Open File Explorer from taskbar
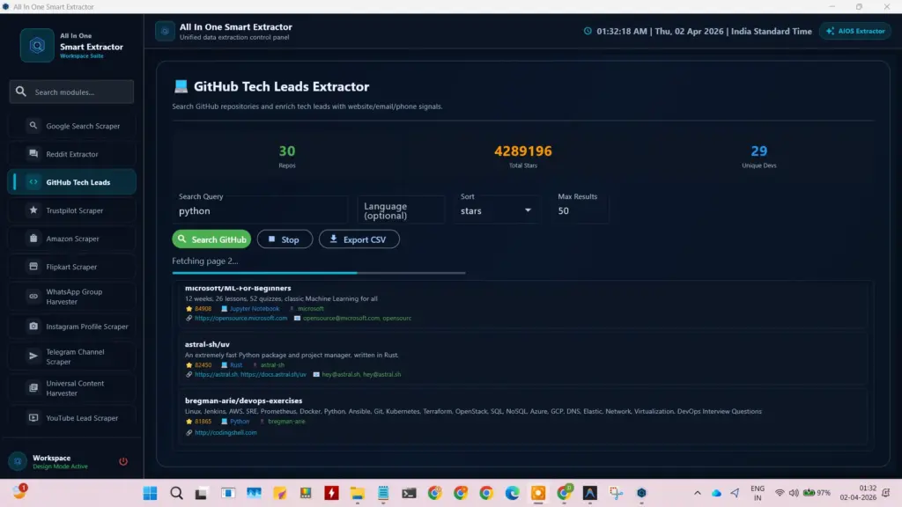The height and width of the screenshot is (507, 902). [358, 493]
